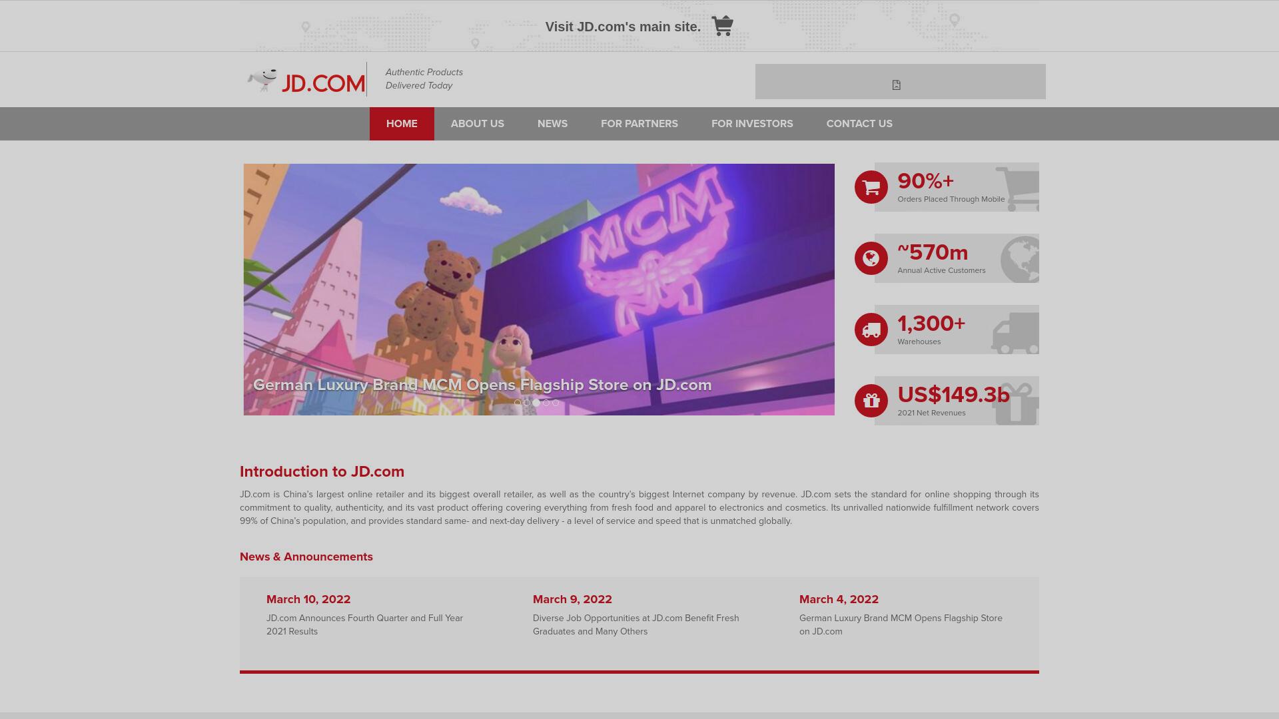
Task: Select the second carousel dot
Action: (527, 403)
